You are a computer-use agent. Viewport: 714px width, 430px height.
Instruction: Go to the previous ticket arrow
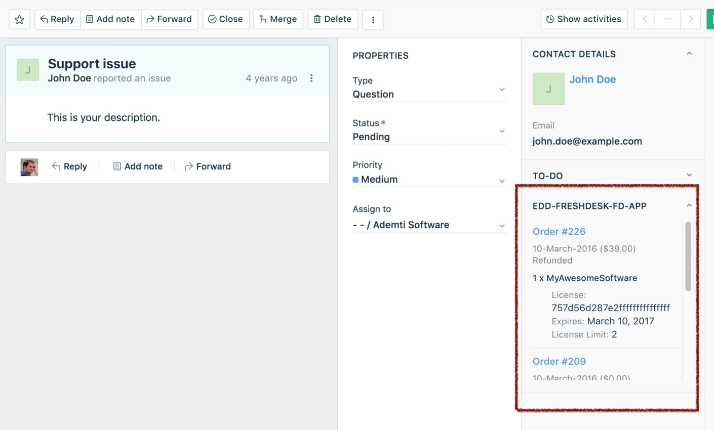(645, 19)
